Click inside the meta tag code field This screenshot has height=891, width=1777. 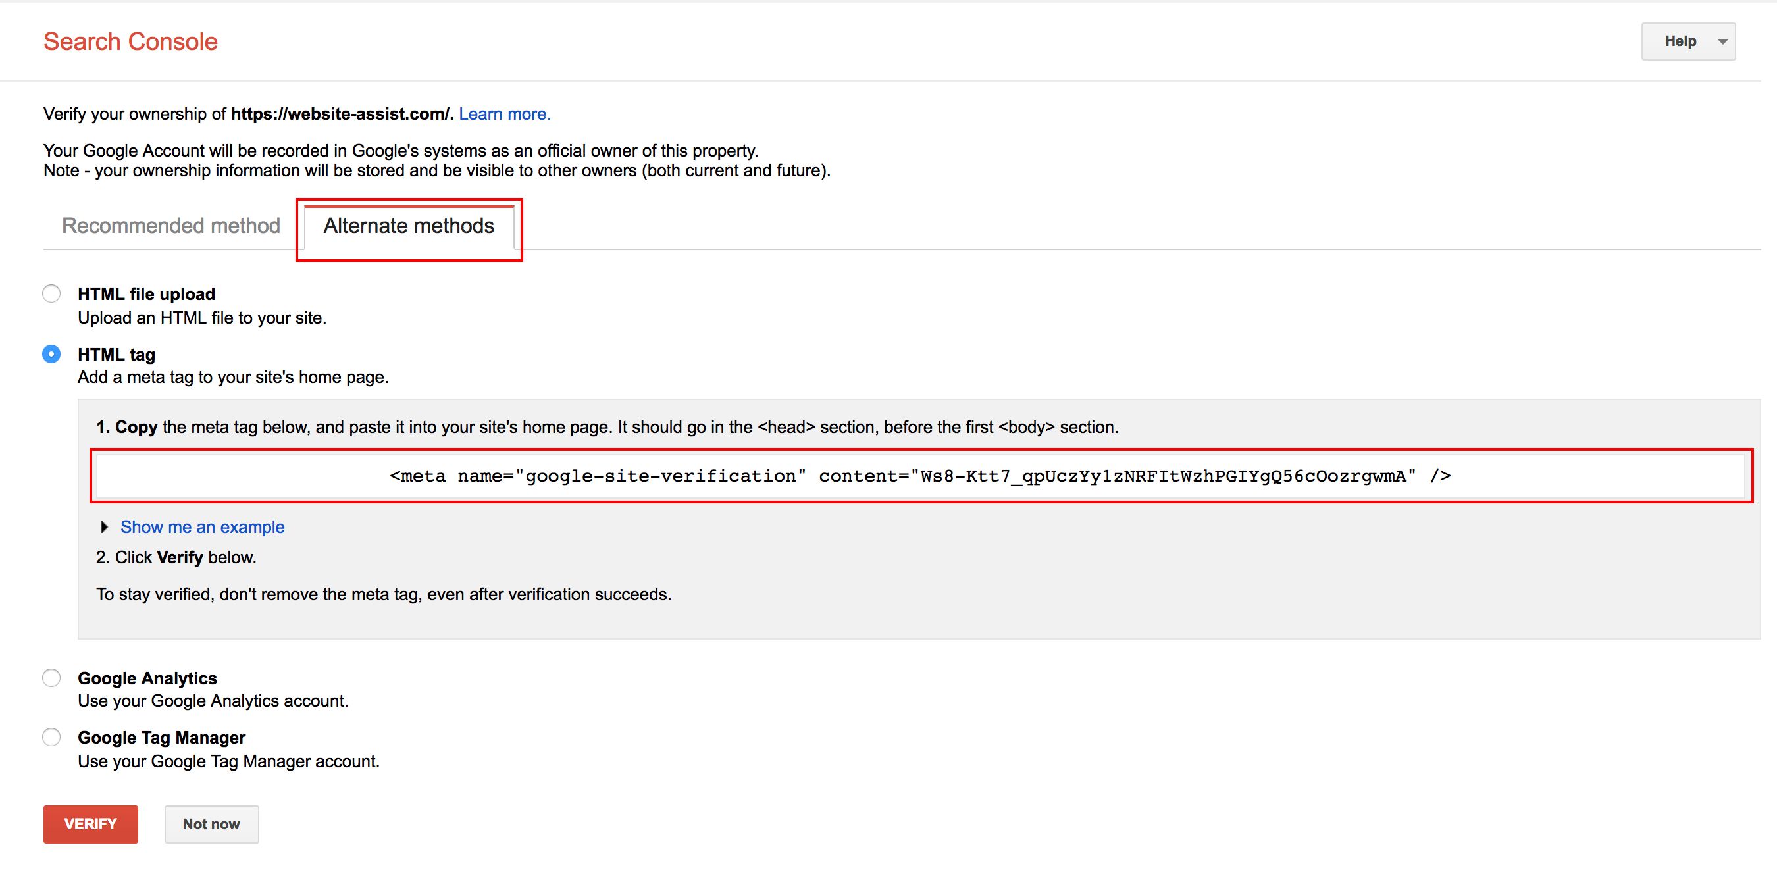pos(920,476)
